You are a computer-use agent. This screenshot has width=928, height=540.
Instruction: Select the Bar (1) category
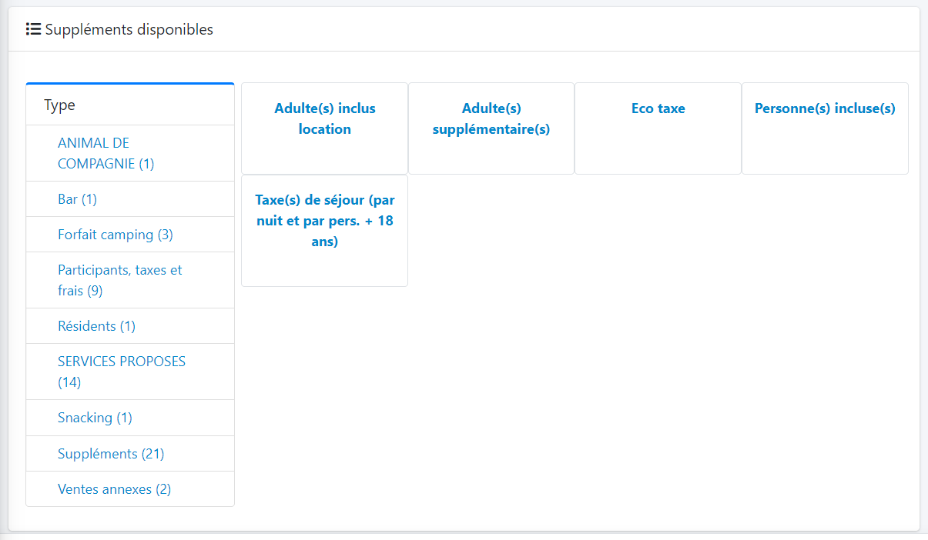(77, 199)
